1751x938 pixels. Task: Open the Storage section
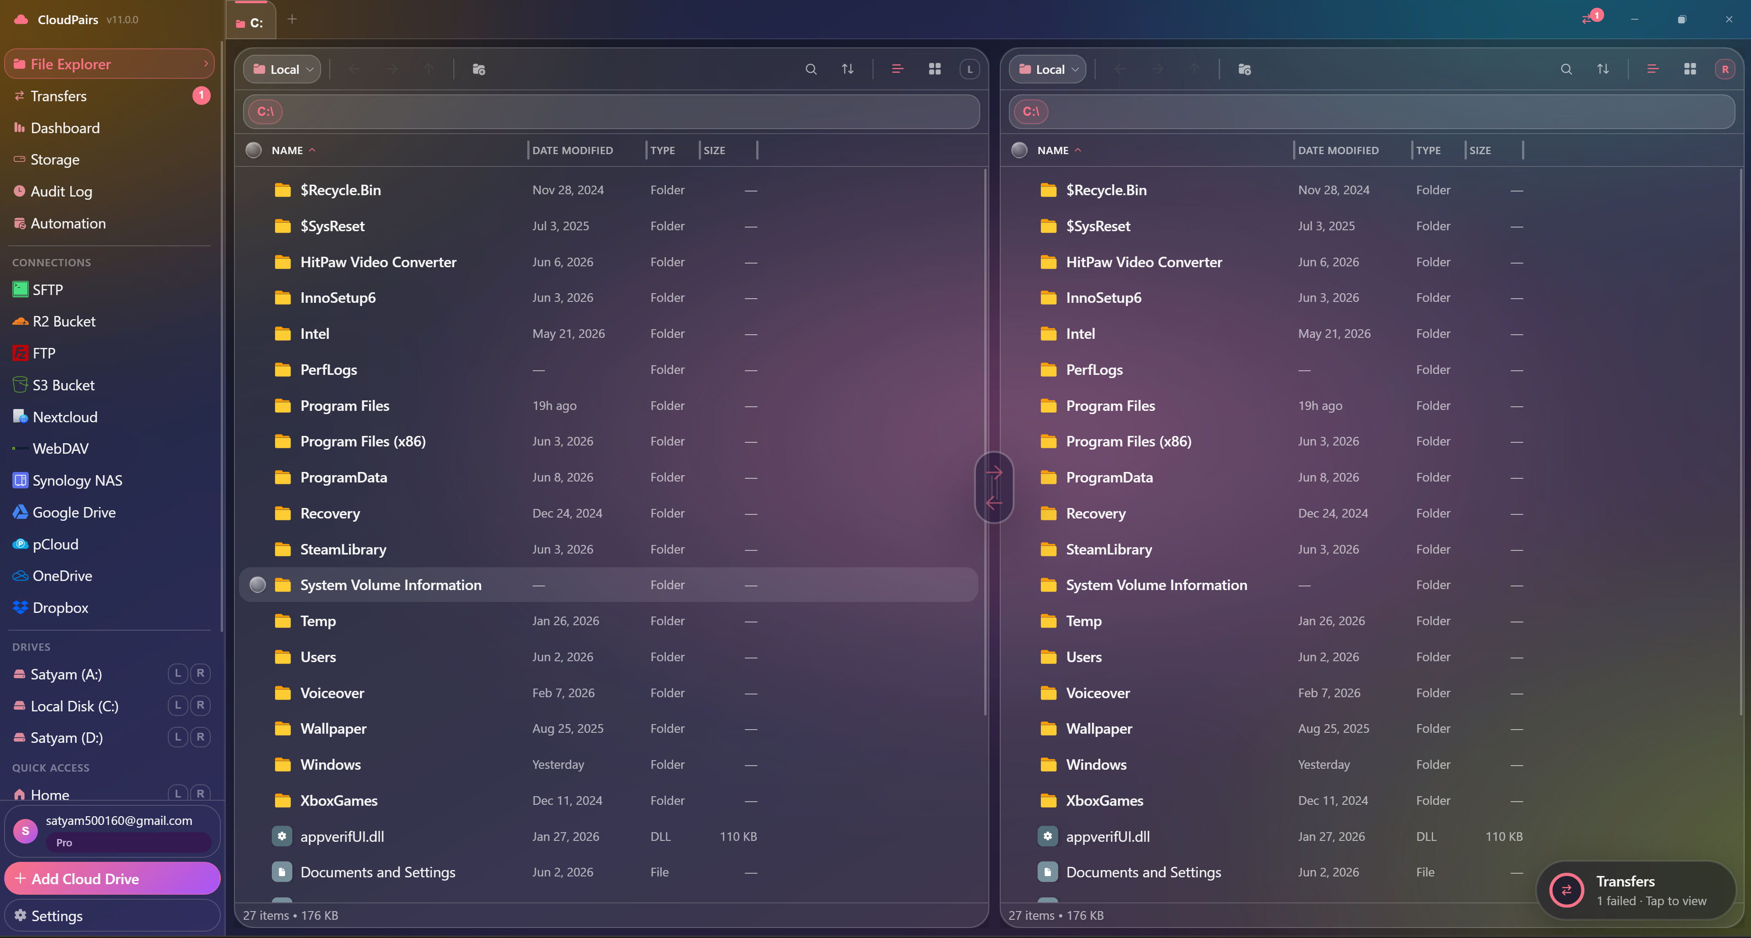click(x=109, y=160)
